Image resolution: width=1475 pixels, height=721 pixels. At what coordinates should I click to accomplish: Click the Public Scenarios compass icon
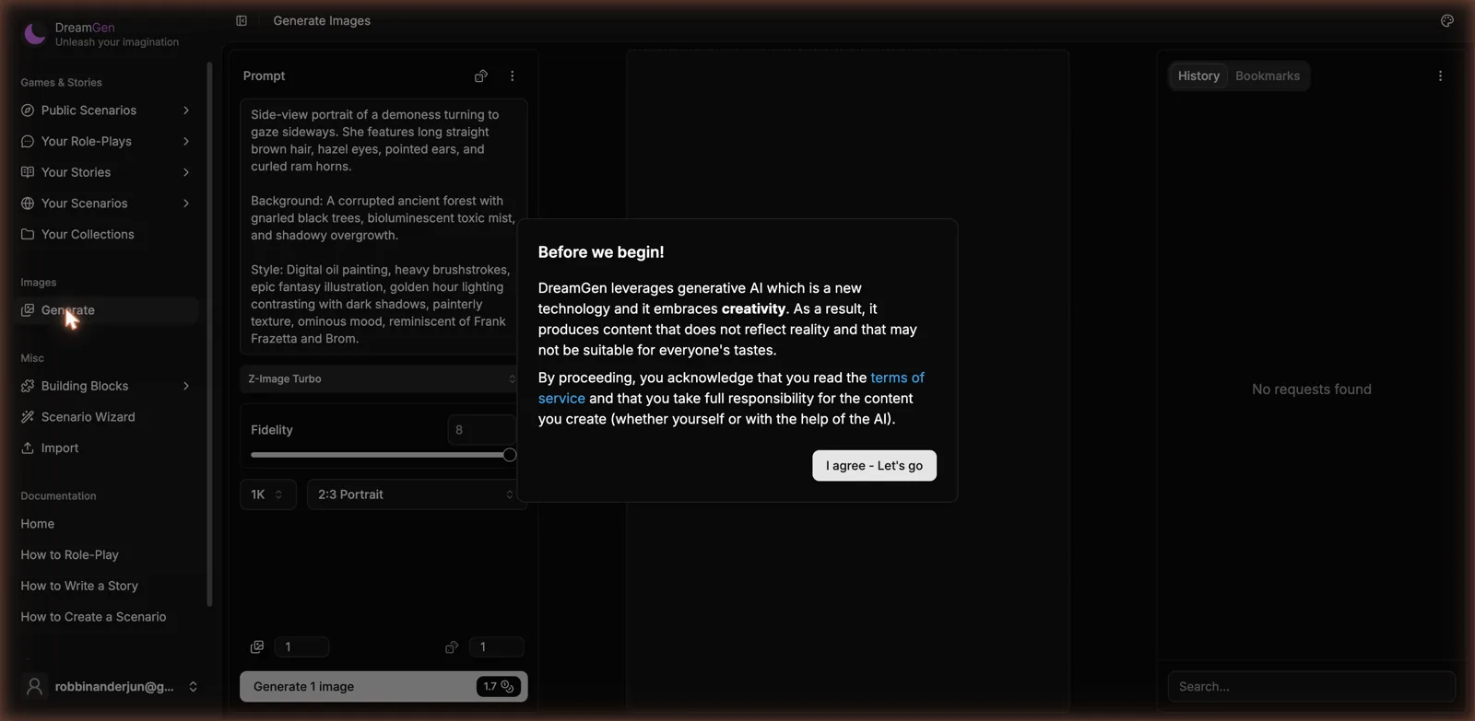(28, 110)
